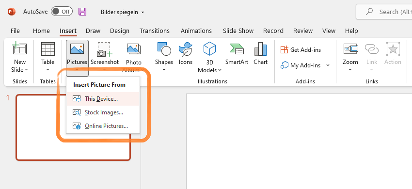Click the Link chain icon
The image size is (412, 189).
coord(372,49)
